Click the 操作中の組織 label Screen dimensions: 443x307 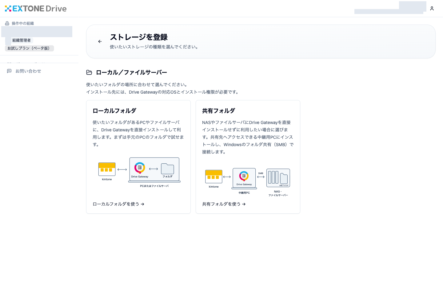coord(23,23)
